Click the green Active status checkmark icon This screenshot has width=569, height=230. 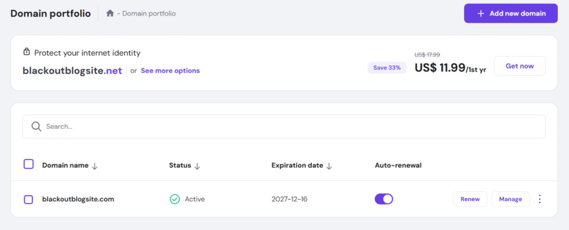click(174, 199)
